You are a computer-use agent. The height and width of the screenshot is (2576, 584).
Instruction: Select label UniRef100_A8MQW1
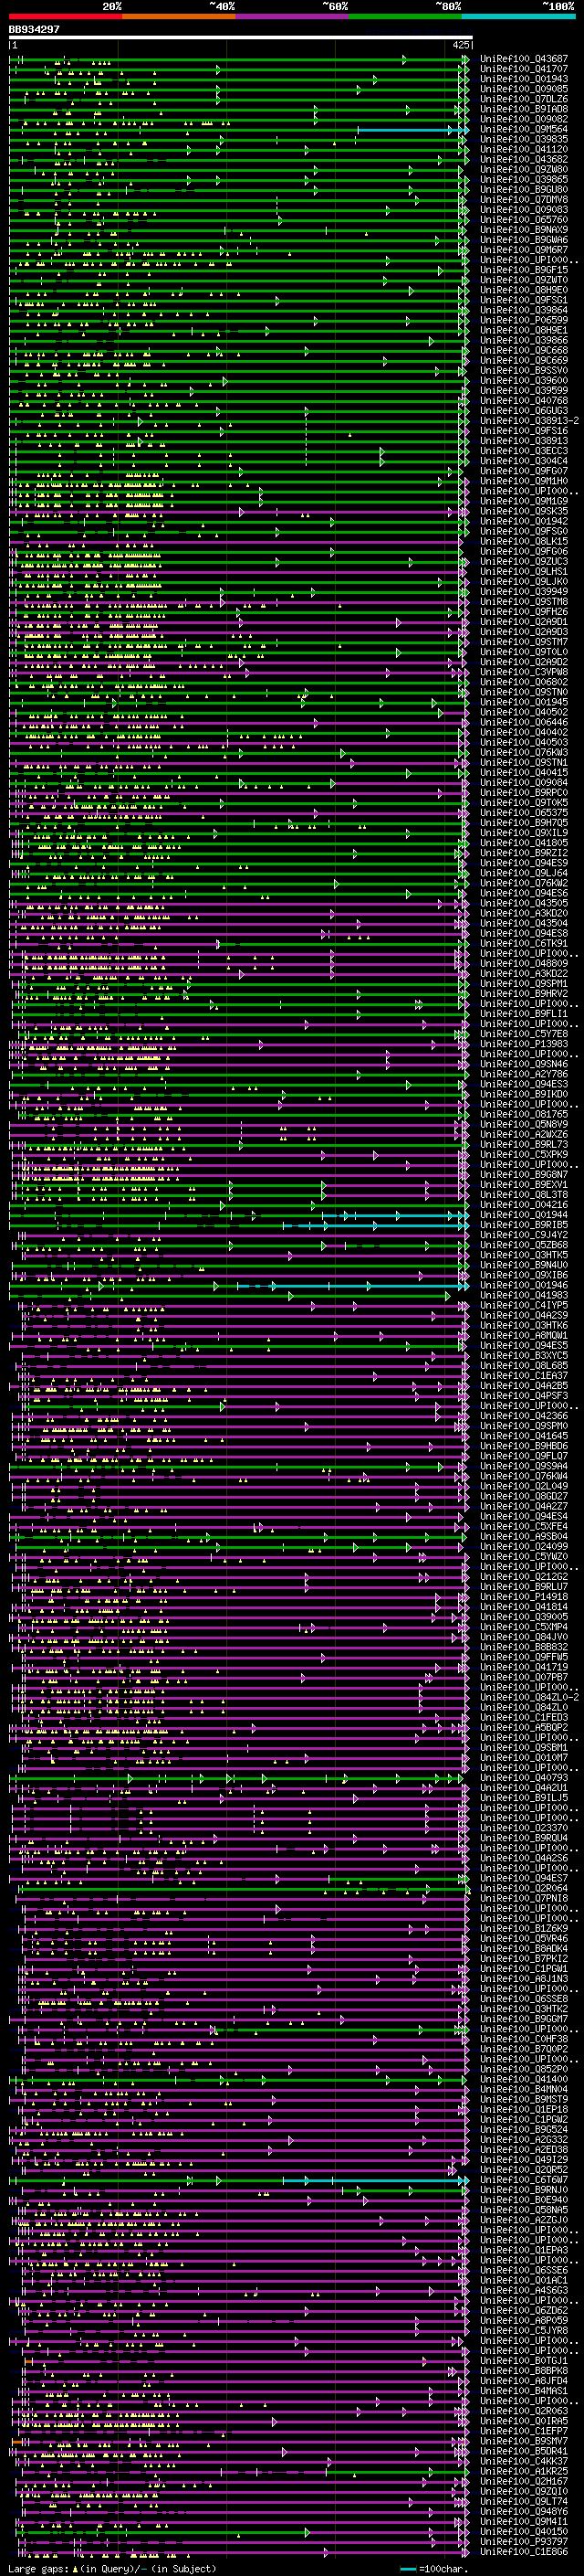[x=524, y=1335]
